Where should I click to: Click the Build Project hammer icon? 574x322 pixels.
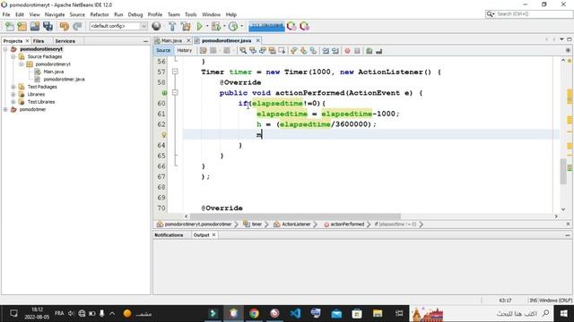(x=172, y=26)
